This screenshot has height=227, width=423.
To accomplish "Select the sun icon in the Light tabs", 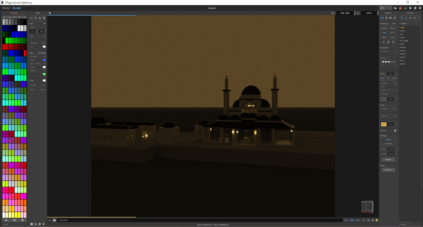I will tap(35, 18).
